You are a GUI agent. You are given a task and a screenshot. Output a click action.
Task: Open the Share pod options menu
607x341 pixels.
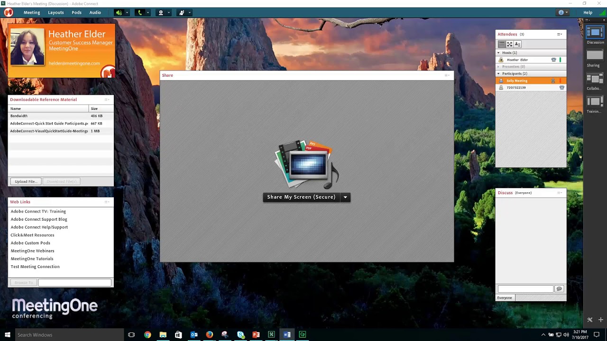click(x=447, y=75)
